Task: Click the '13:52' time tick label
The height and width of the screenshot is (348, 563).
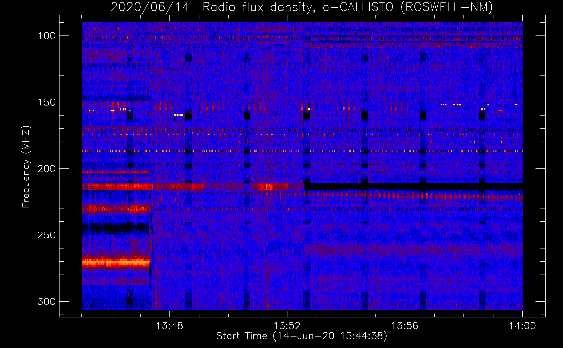Action: [287, 326]
